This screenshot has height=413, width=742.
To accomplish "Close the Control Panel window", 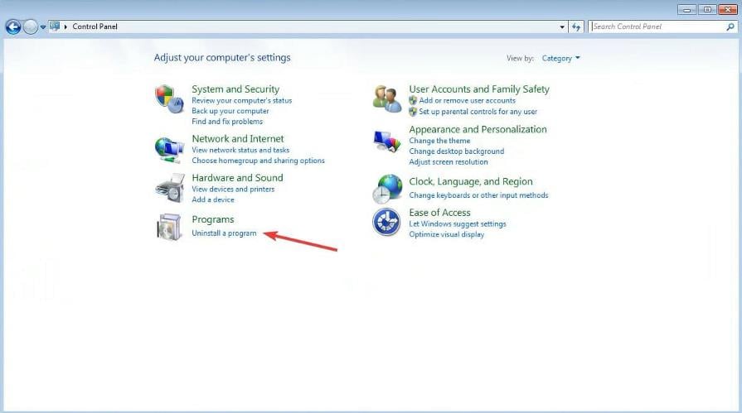I will click(728, 9).
